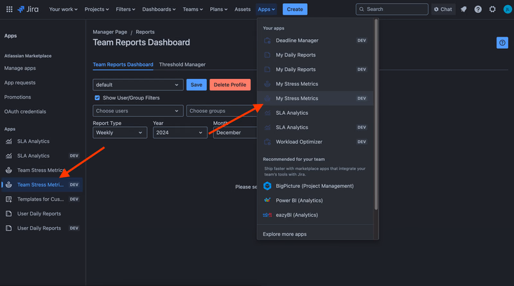Open the settings gear icon
Image resolution: width=514 pixels, height=286 pixels.
pyautogui.click(x=492, y=9)
